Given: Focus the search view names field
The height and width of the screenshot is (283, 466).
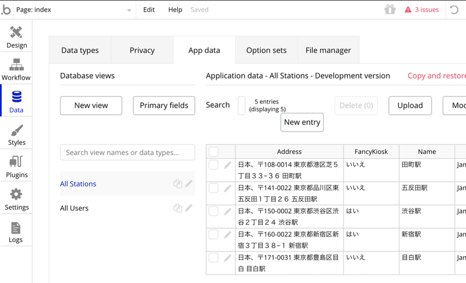Looking at the screenshot, I should (128, 153).
